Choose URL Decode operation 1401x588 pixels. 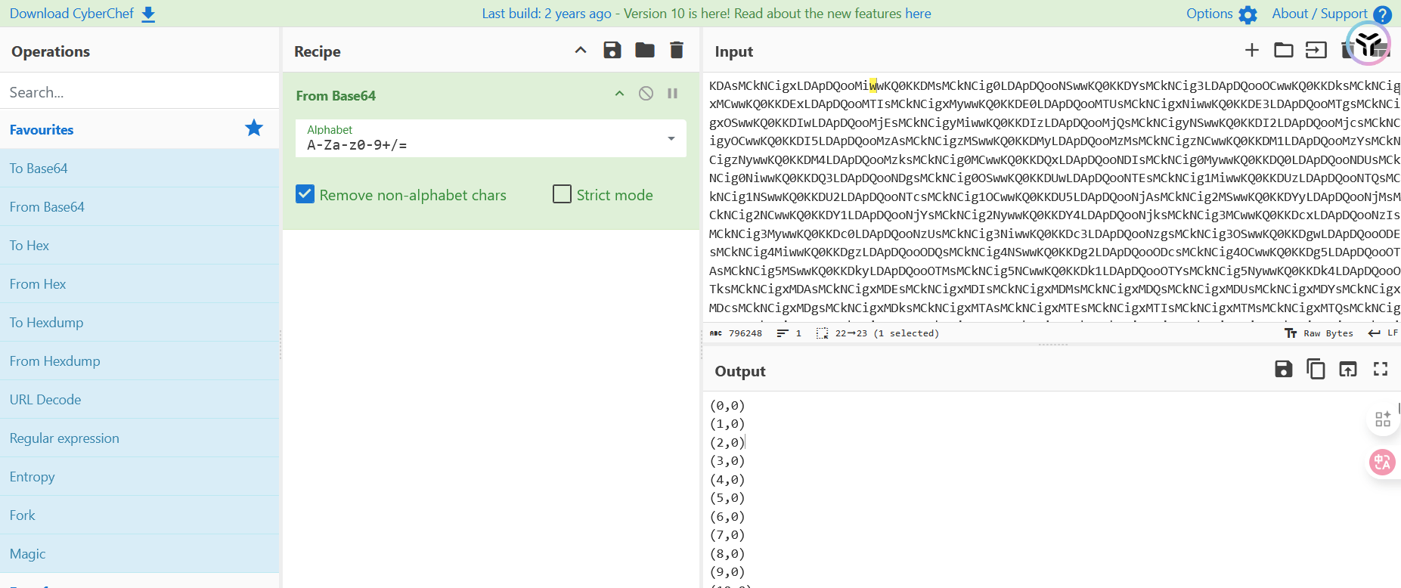point(45,400)
